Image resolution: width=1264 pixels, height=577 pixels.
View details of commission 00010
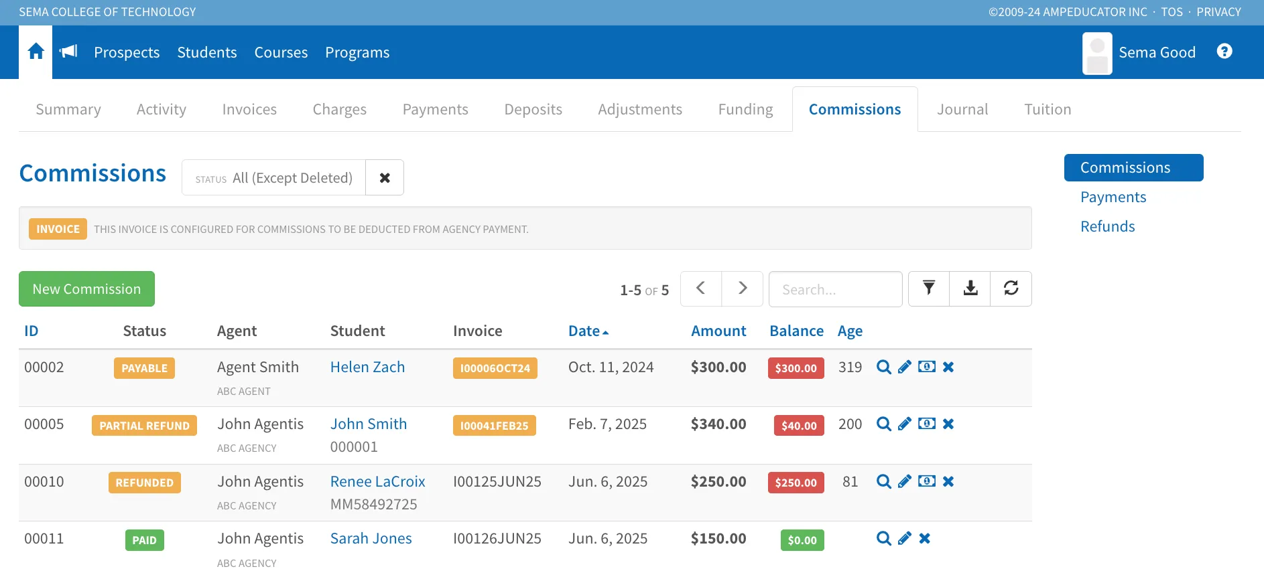tap(884, 481)
